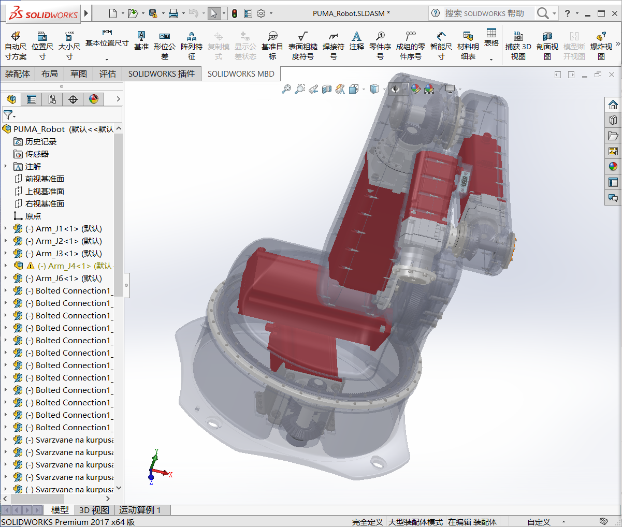Toggle Hide/Show Items eye button
The width and height of the screenshot is (622, 527).
coord(396,89)
